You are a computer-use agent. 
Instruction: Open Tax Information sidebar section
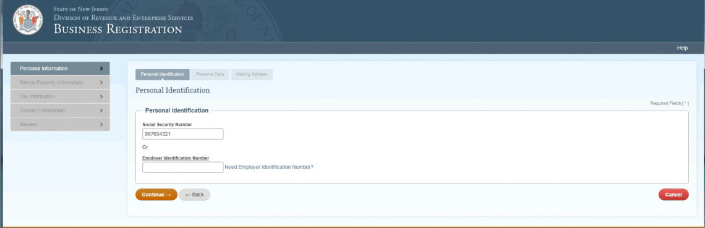(x=60, y=96)
